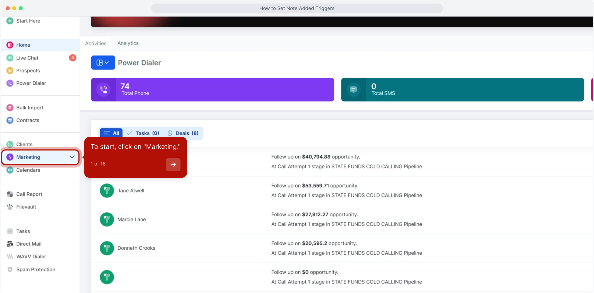Open Jane Atwell's contact entry
Viewport: 594px width, 293px height.
[x=131, y=191]
